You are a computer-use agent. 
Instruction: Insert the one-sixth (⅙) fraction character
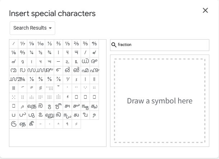click(x=14, y=53)
